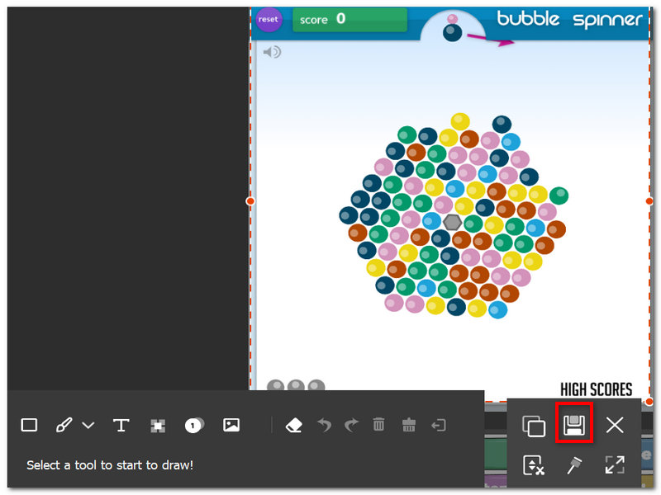Click the left-edge selection resize handle
Screen dimensions: 661x495
pos(250,201)
